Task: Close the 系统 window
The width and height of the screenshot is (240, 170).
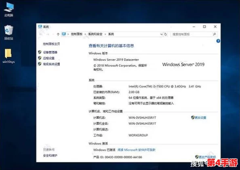Action: click(x=215, y=27)
